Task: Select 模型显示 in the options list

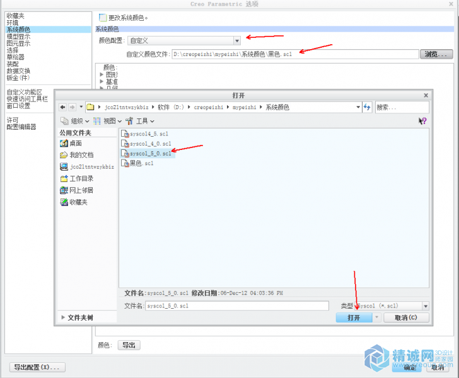Action: tap(18, 37)
